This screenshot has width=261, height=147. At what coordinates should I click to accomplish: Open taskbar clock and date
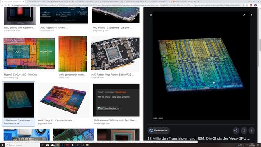252,145
